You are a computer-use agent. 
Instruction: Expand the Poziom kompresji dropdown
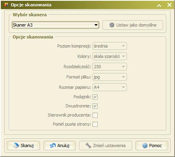point(110,46)
